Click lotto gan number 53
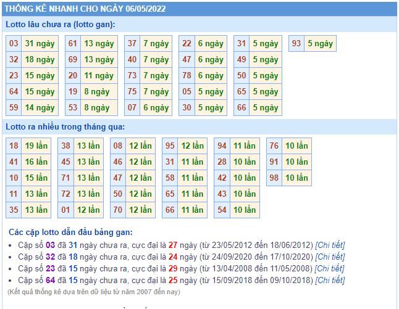 click(x=73, y=107)
